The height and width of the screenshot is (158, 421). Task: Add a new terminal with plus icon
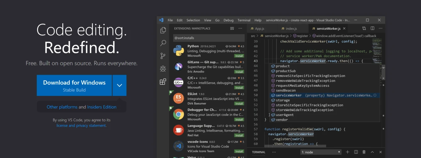(347, 152)
